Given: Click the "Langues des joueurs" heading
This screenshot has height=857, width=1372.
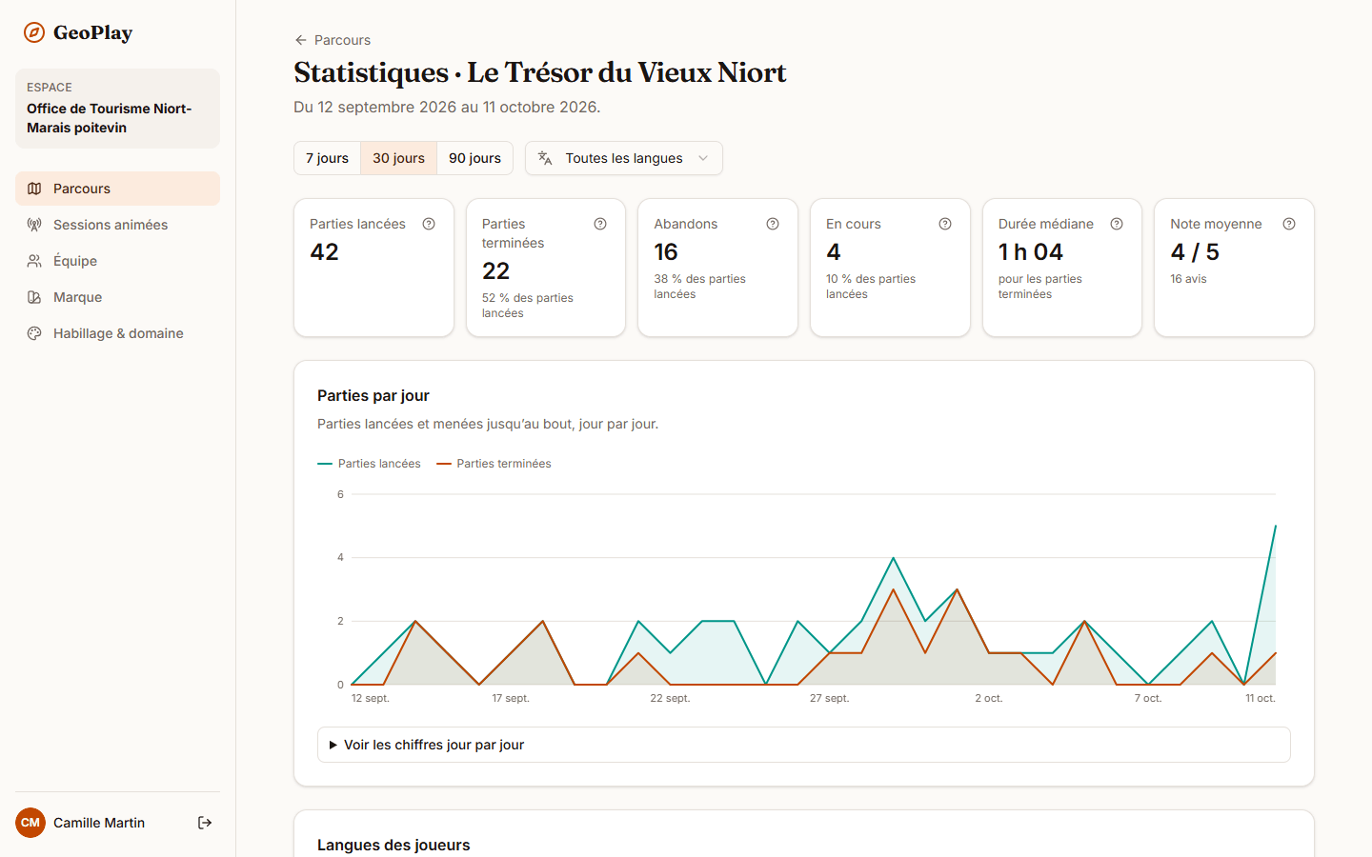Looking at the screenshot, I should pyautogui.click(x=393, y=845).
